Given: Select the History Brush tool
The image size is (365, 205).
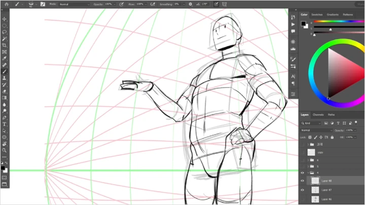Looking at the screenshot, I should tap(5, 85).
